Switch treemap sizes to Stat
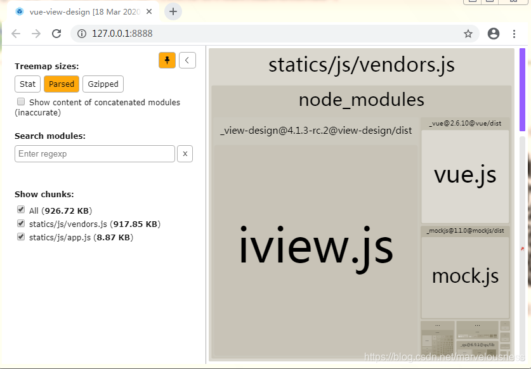The height and width of the screenshot is (369, 531). [x=27, y=84]
